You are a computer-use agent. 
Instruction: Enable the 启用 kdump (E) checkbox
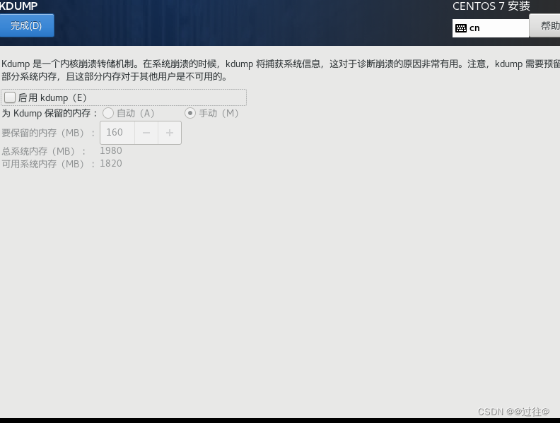click(10, 97)
